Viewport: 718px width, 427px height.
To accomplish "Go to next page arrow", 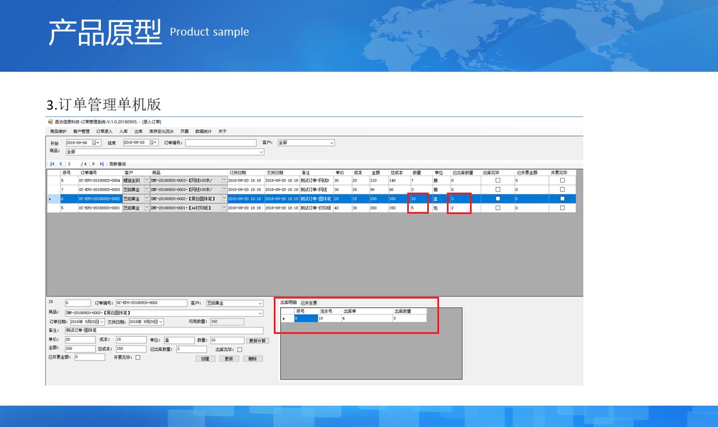I will tap(94, 164).
